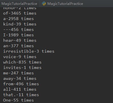Click on 'voice-9 times' console text
The image size is (113, 103).
pos(20,57)
